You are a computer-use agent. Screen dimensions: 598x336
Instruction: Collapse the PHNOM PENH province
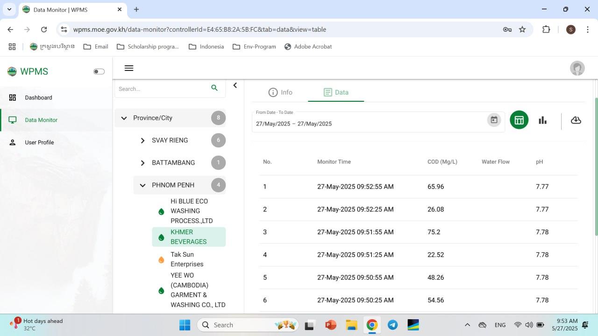click(142, 185)
